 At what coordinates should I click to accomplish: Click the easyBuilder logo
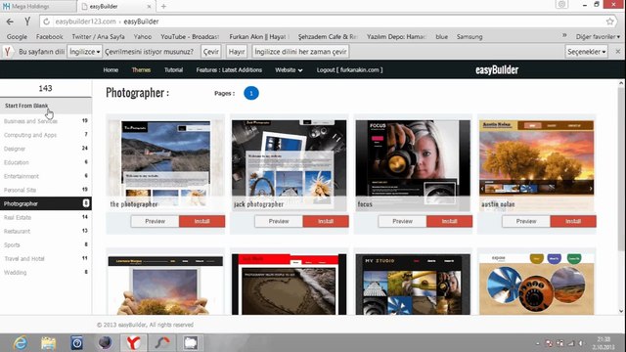(497, 69)
